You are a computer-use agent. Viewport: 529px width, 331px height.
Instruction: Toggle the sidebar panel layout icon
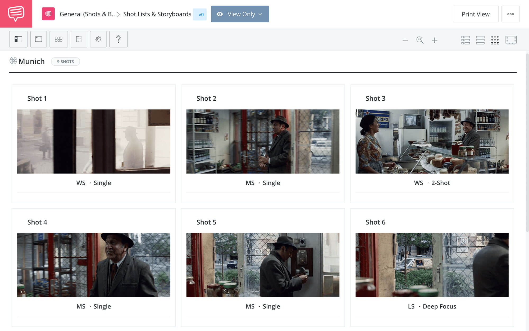click(18, 39)
